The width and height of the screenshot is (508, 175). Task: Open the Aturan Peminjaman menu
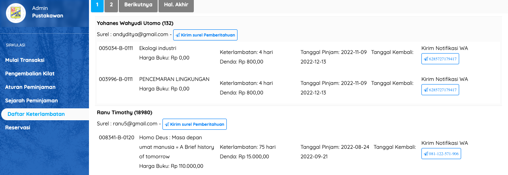(30, 87)
